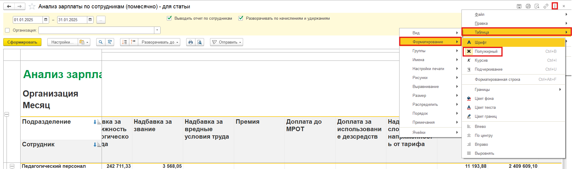The image size is (572, 169).
Task: Open calendar for start date 01.01.2025
Action: (46, 20)
